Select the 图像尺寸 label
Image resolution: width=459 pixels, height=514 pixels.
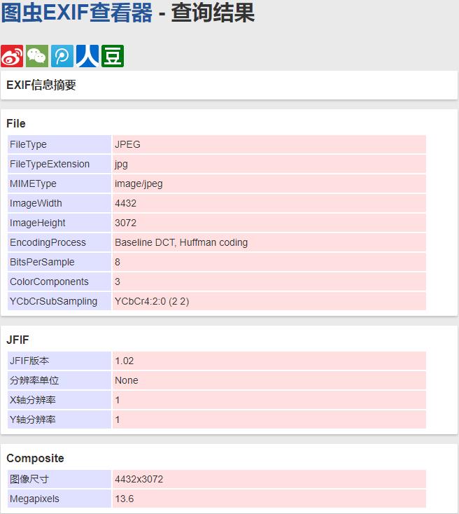59,479
